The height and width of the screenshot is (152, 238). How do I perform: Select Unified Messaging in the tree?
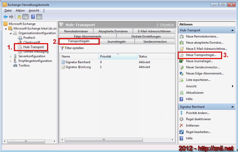click(x=36, y=52)
